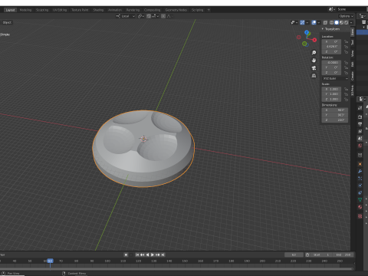Toggle viewport overlays visibility
The image size is (368, 276).
(314, 22)
